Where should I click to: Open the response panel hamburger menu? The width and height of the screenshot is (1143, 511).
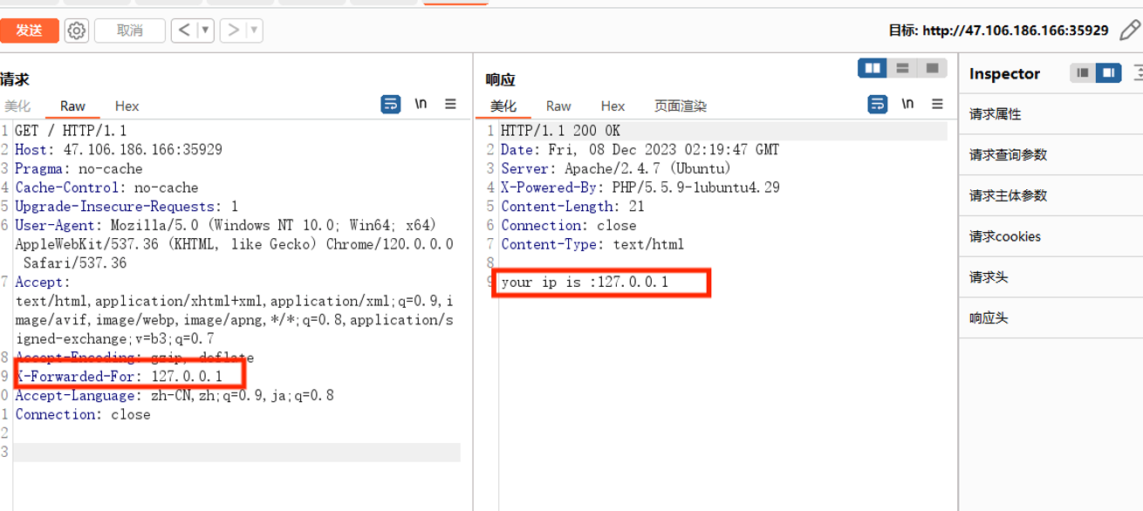[x=937, y=104]
